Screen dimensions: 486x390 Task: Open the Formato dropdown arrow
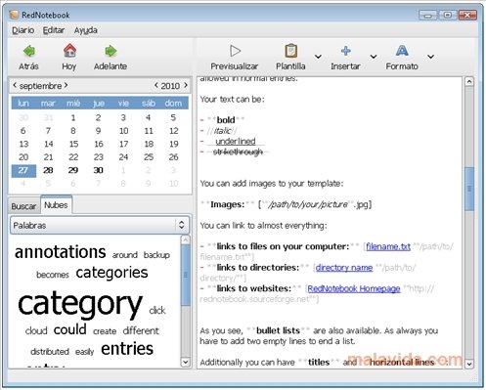pos(430,57)
